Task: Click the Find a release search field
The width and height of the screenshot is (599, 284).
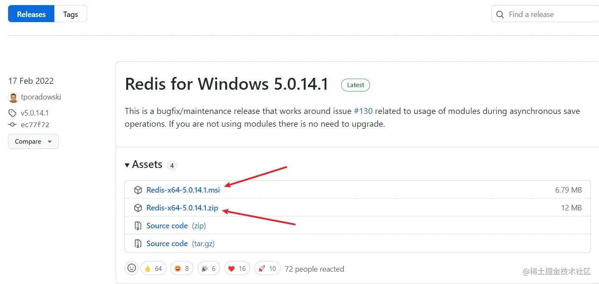Action: pos(545,14)
